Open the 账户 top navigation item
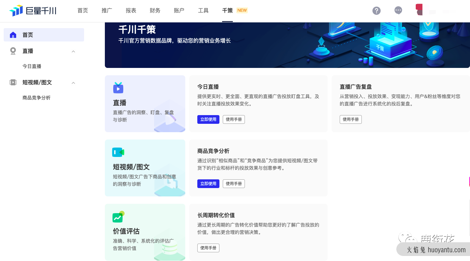This screenshot has width=470, height=261. tap(179, 10)
